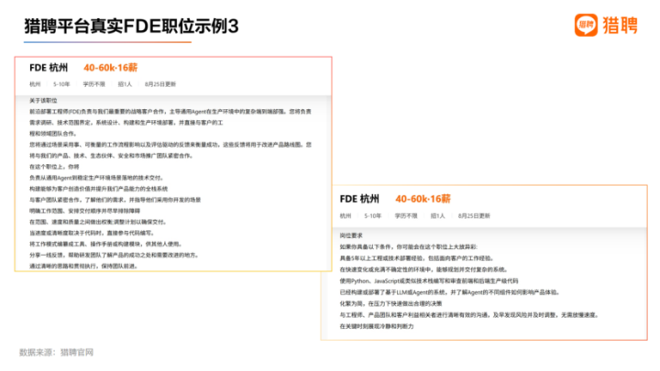Click the orange Liepin speech-bubble logo icon
Screen dimensions: 660x371
point(586,25)
